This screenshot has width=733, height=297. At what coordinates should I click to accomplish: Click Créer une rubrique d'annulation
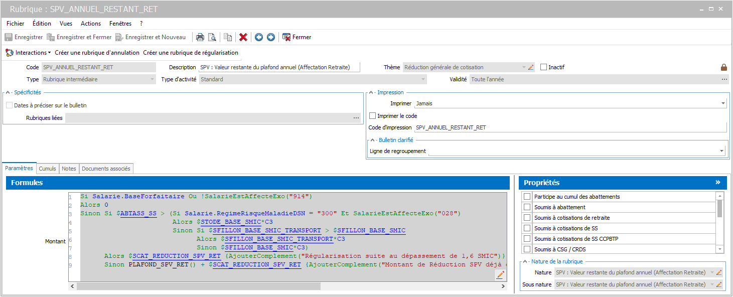coord(97,53)
